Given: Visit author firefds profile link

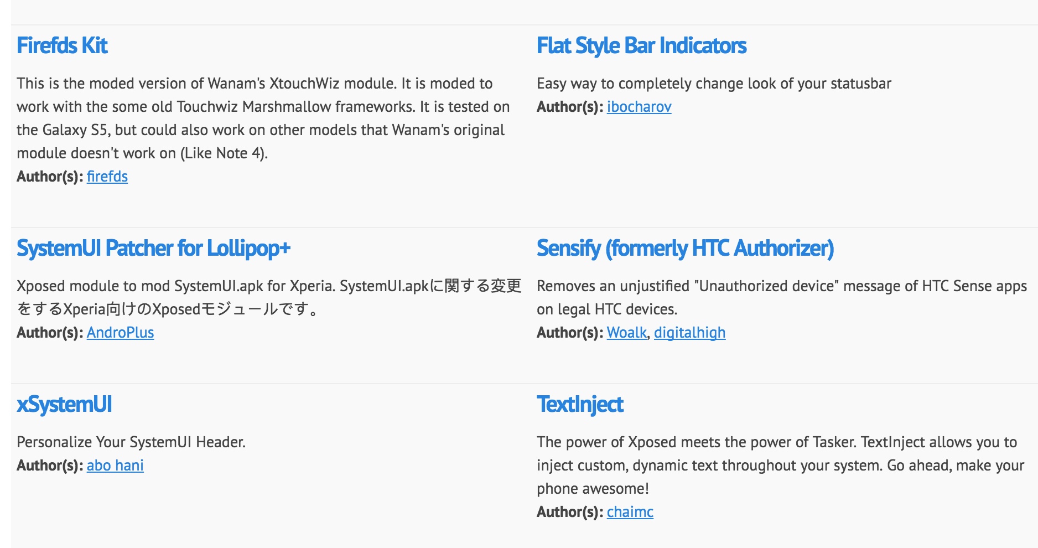Looking at the screenshot, I should click(x=107, y=177).
